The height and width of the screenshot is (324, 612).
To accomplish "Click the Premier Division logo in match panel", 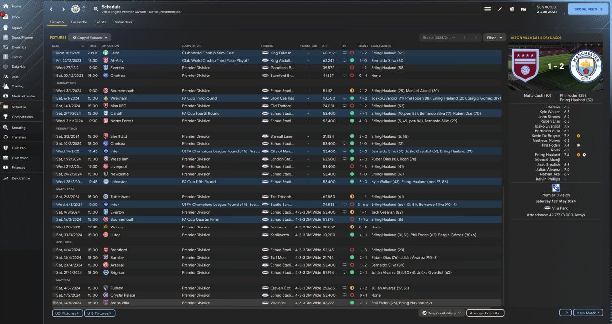I will (x=556, y=188).
